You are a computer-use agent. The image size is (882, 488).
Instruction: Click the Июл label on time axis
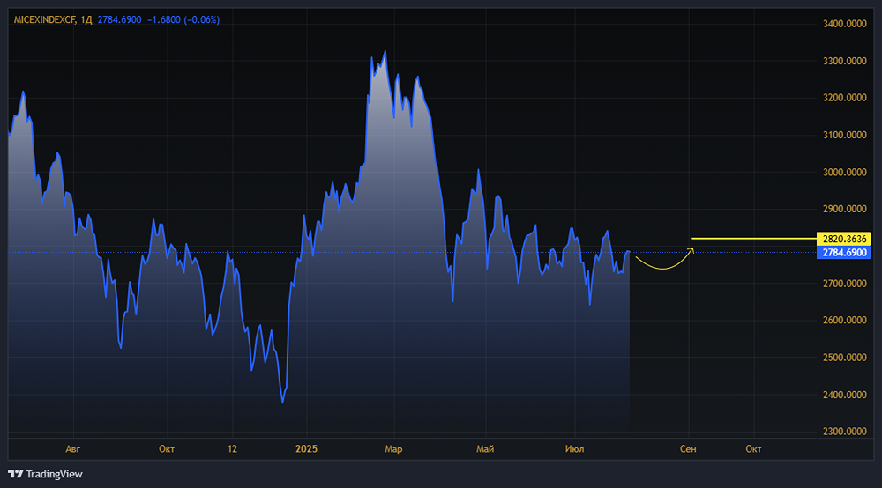[574, 449]
